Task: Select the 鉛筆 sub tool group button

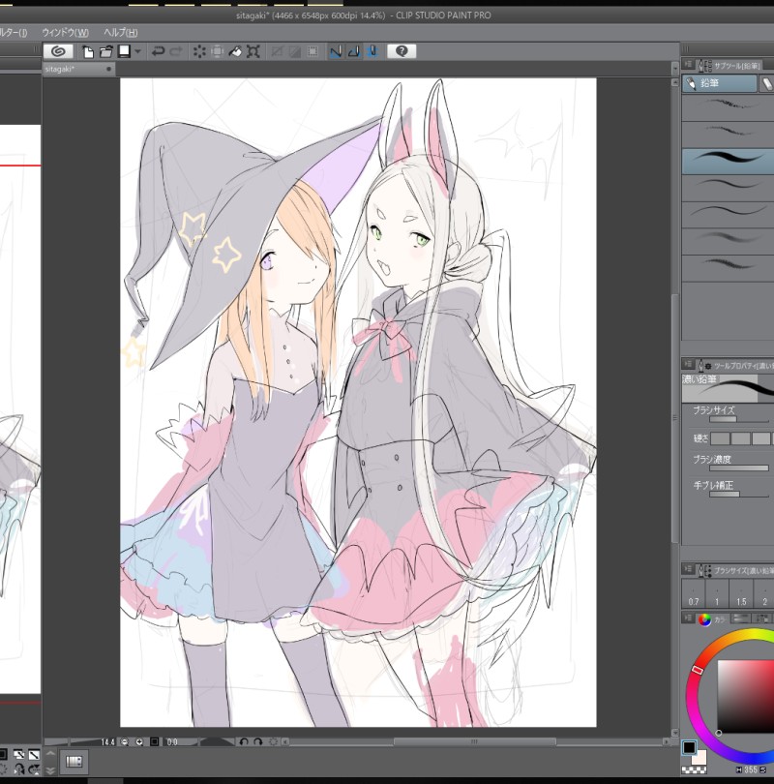Action: point(721,84)
